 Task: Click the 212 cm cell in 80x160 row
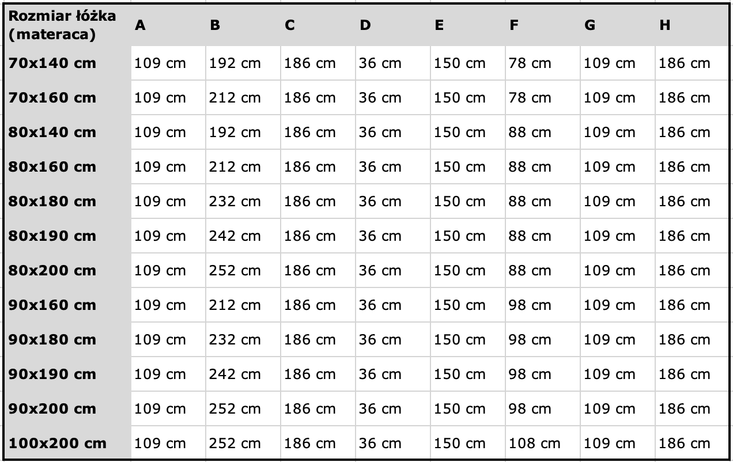243,167
